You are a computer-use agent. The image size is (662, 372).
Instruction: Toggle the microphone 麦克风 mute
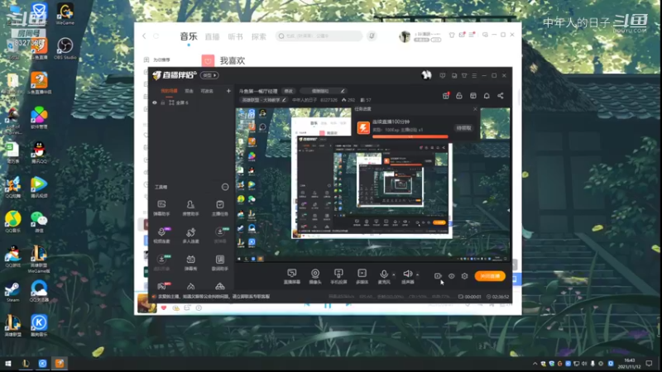pyautogui.click(x=384, y=276)
